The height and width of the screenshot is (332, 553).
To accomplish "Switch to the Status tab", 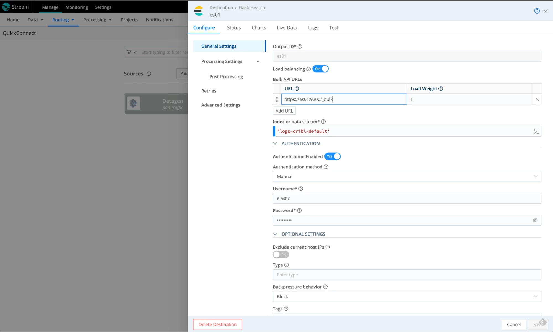I will [234, 27].
